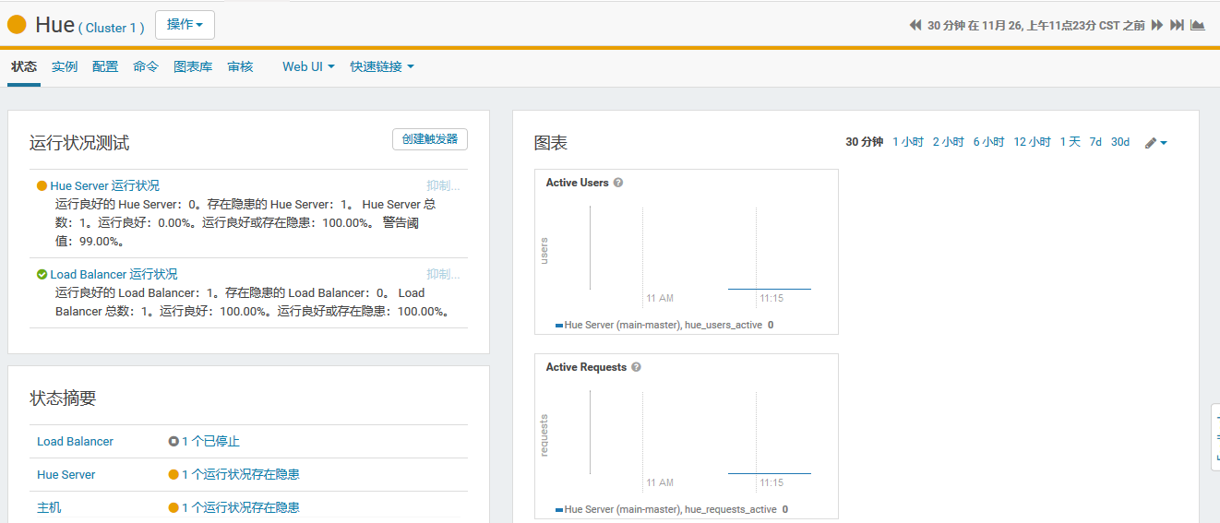Screen dimensions: 1220x523
Task: Open 主机 link in 状态摘要
Action: 49,507
